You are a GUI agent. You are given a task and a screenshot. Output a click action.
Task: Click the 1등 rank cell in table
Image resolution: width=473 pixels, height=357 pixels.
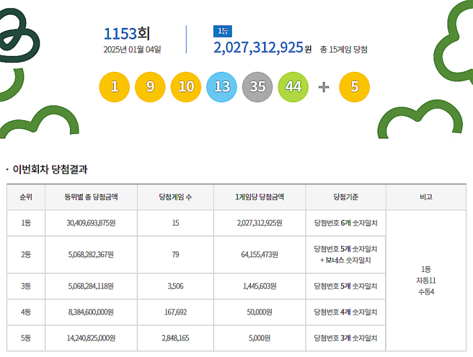[x=26, y=223]
